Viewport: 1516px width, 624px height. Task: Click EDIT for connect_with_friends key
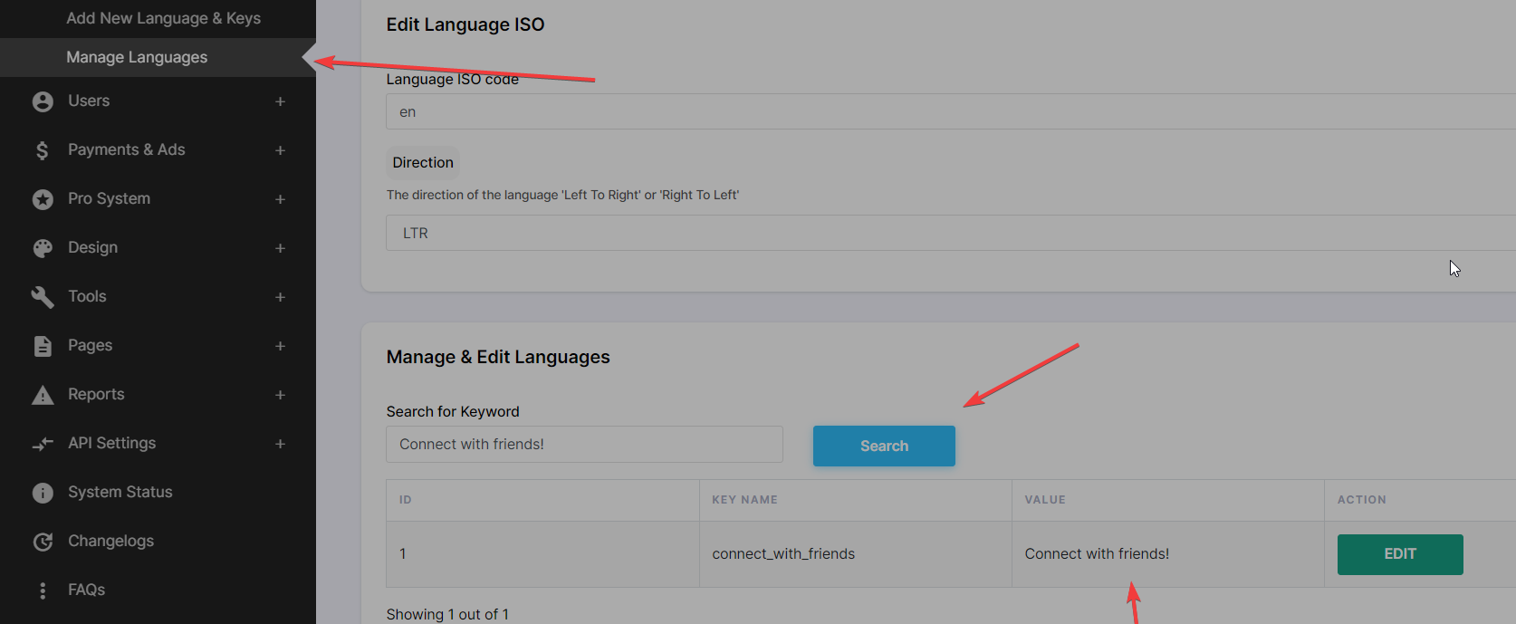coord(1399,554)
